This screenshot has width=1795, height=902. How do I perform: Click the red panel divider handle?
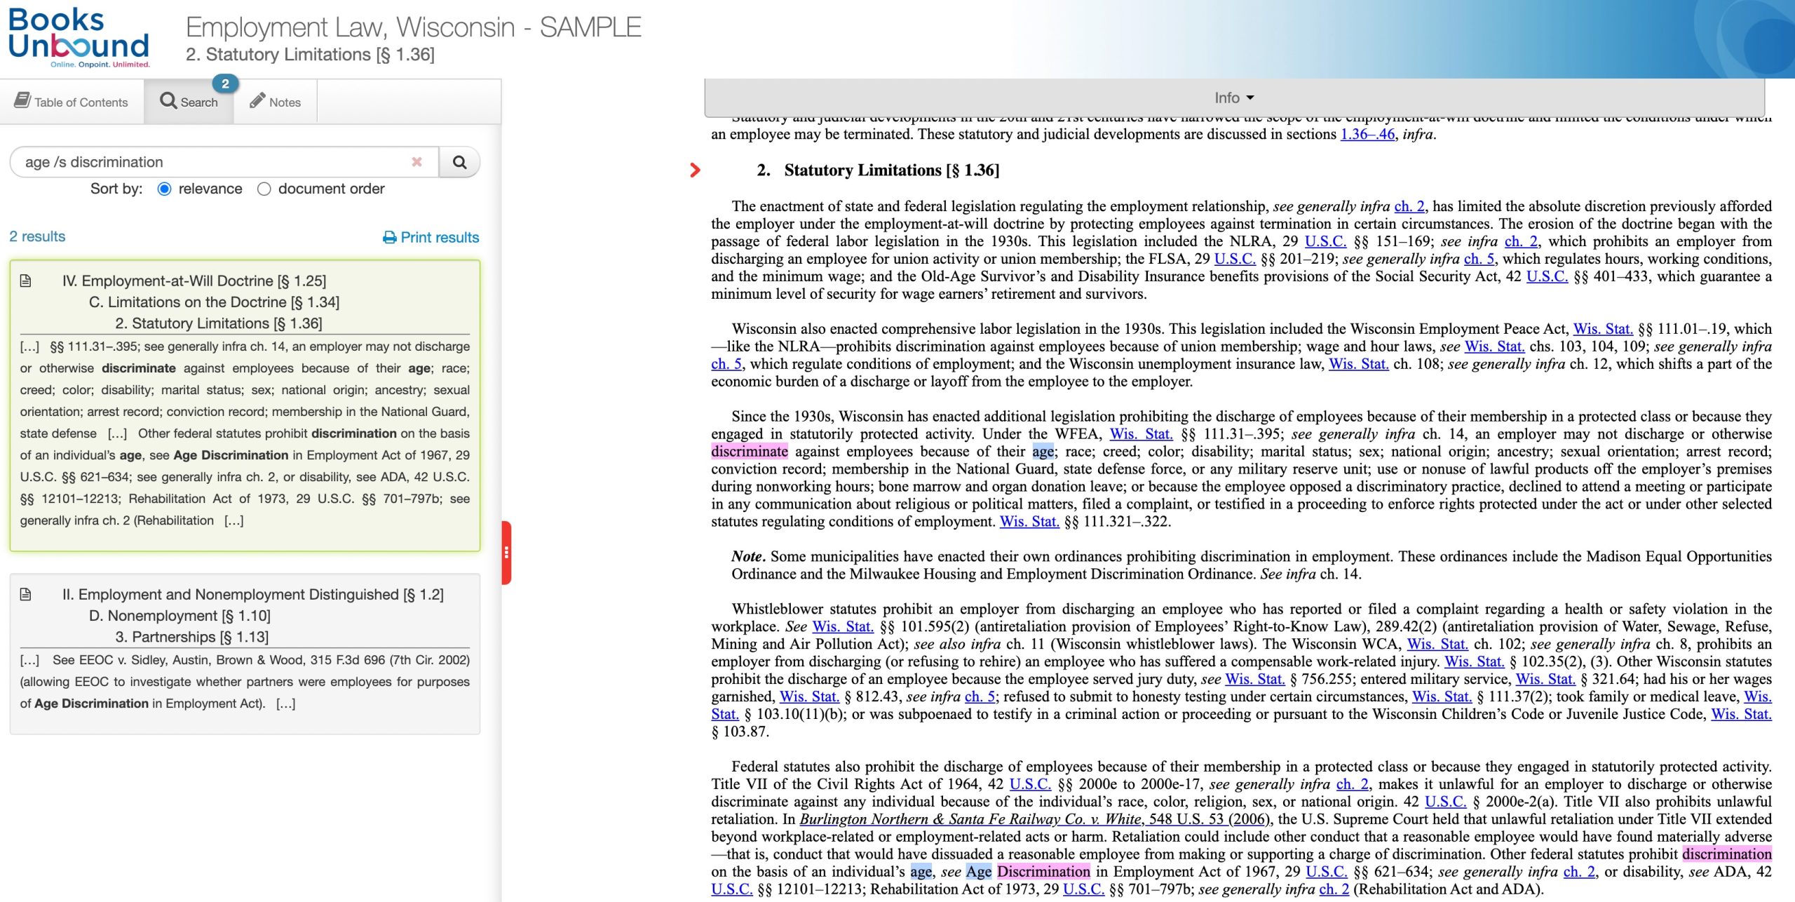(x=506, y=553)
